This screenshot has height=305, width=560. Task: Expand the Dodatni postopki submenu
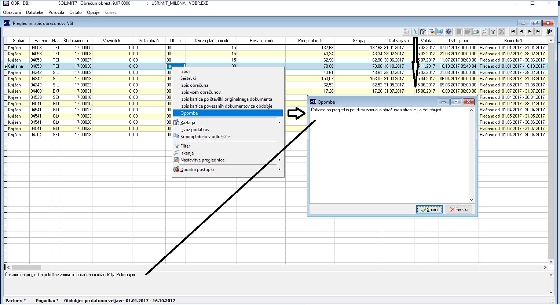click(x=228, y=170)
